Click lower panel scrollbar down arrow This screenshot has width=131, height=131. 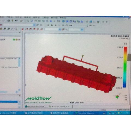(x=19, y=107)
